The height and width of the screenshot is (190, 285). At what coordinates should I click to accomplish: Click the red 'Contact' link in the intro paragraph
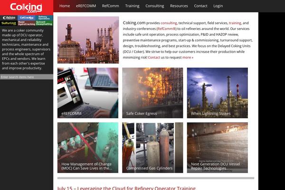[x=154, y=57]
